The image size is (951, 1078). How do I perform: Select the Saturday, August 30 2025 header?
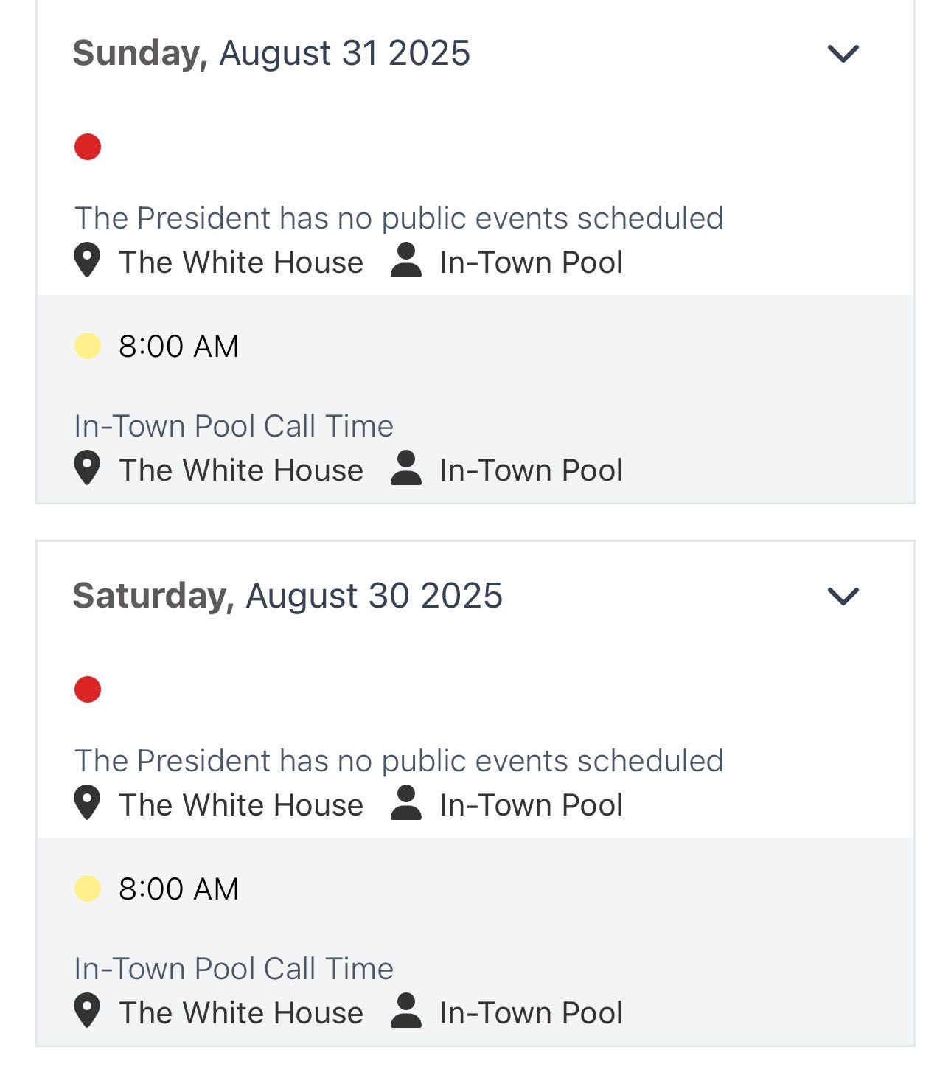click(288, 596)
